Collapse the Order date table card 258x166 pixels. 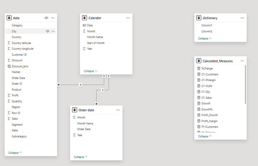81,157
